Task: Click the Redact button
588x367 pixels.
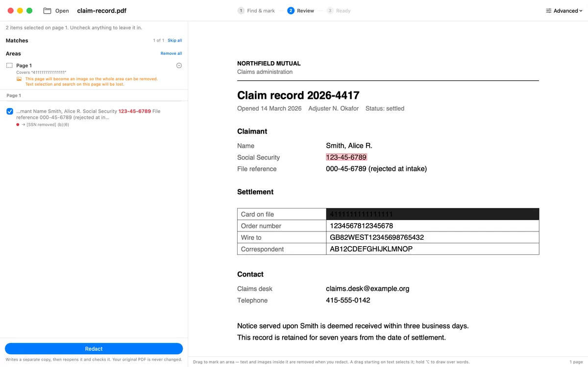Action: click(x=94, y=349)
